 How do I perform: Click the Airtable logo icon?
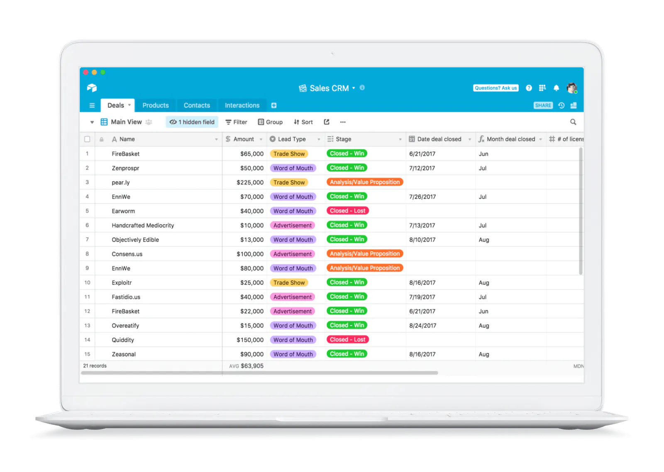[x=92, y=88]
